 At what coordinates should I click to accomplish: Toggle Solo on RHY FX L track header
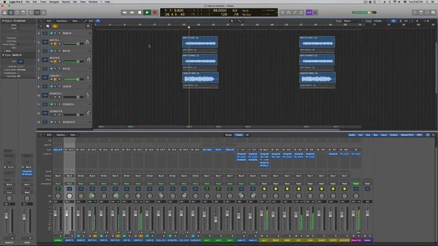coord(55,44)
